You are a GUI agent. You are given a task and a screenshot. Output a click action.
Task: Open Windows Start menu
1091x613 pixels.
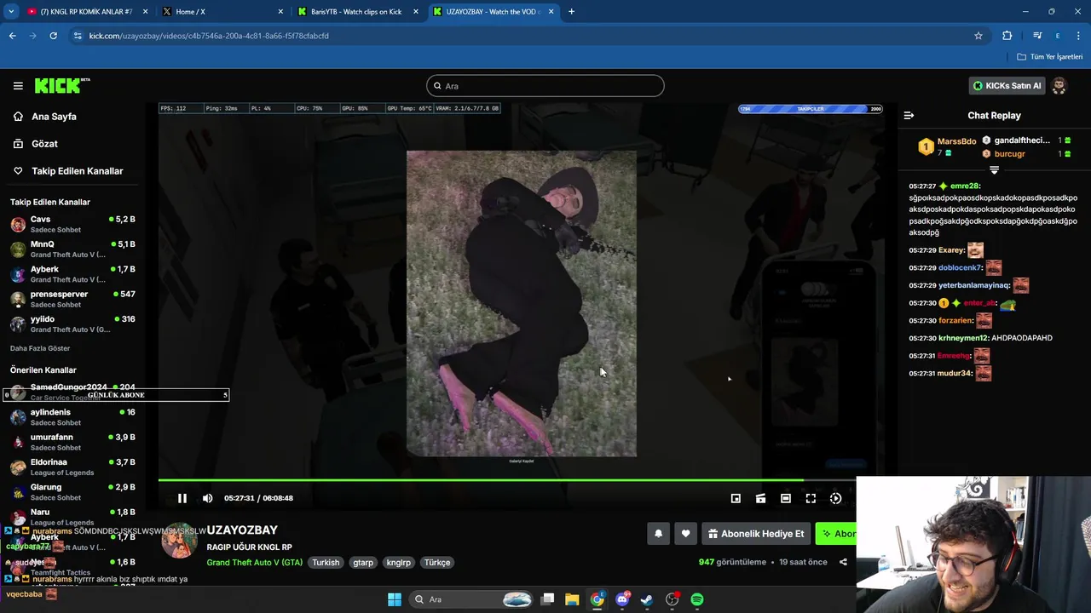click(395, 599)
